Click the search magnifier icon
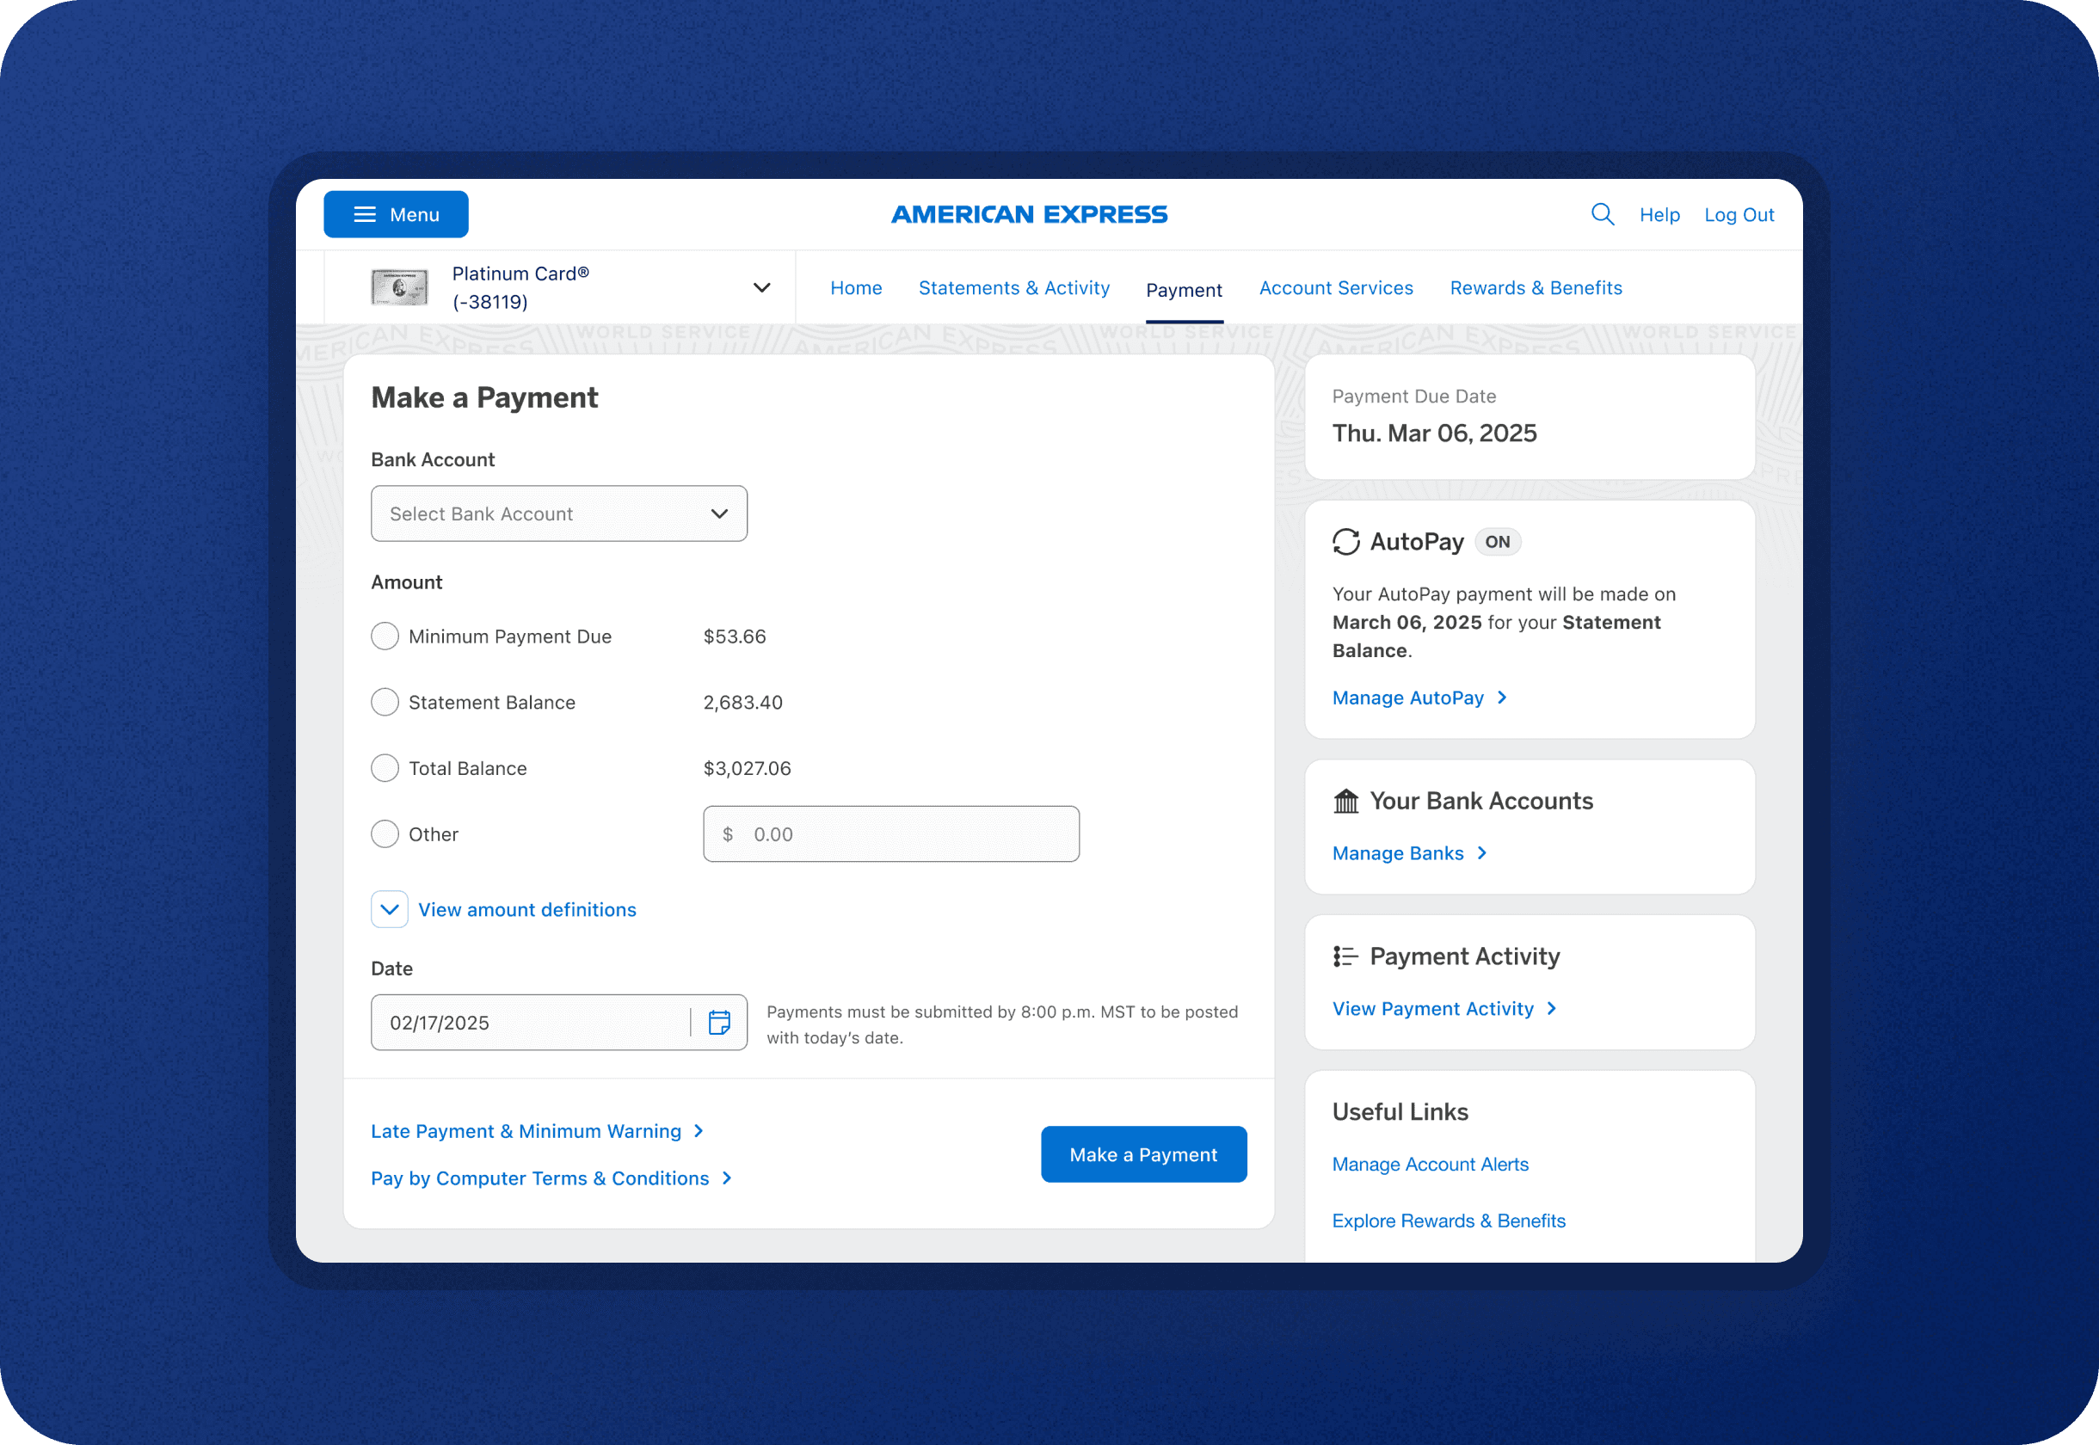The image size is (2099, 1445). [1602, 214]
